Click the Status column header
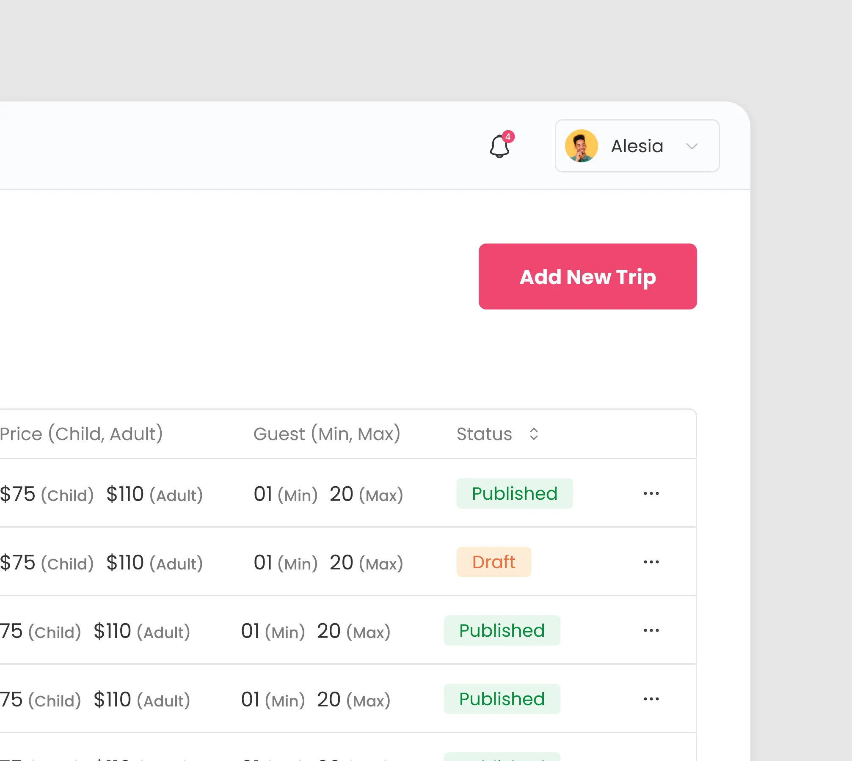 484,434
